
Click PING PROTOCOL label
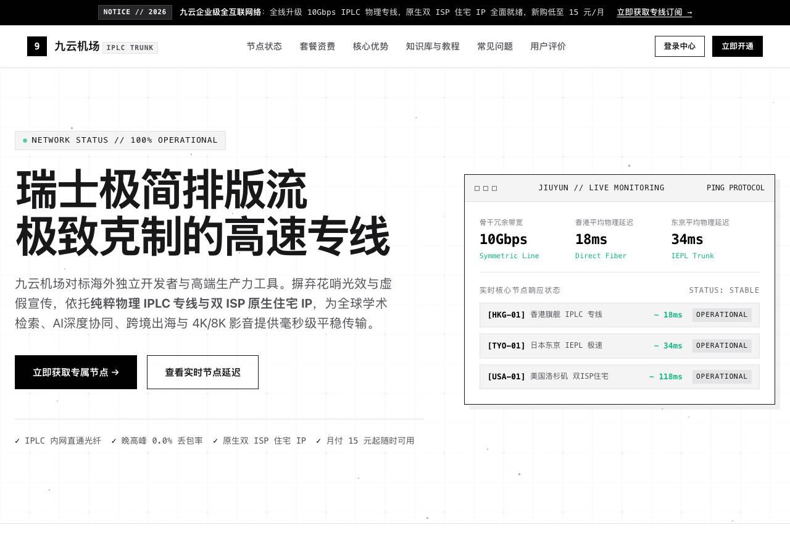coord(736,188)
